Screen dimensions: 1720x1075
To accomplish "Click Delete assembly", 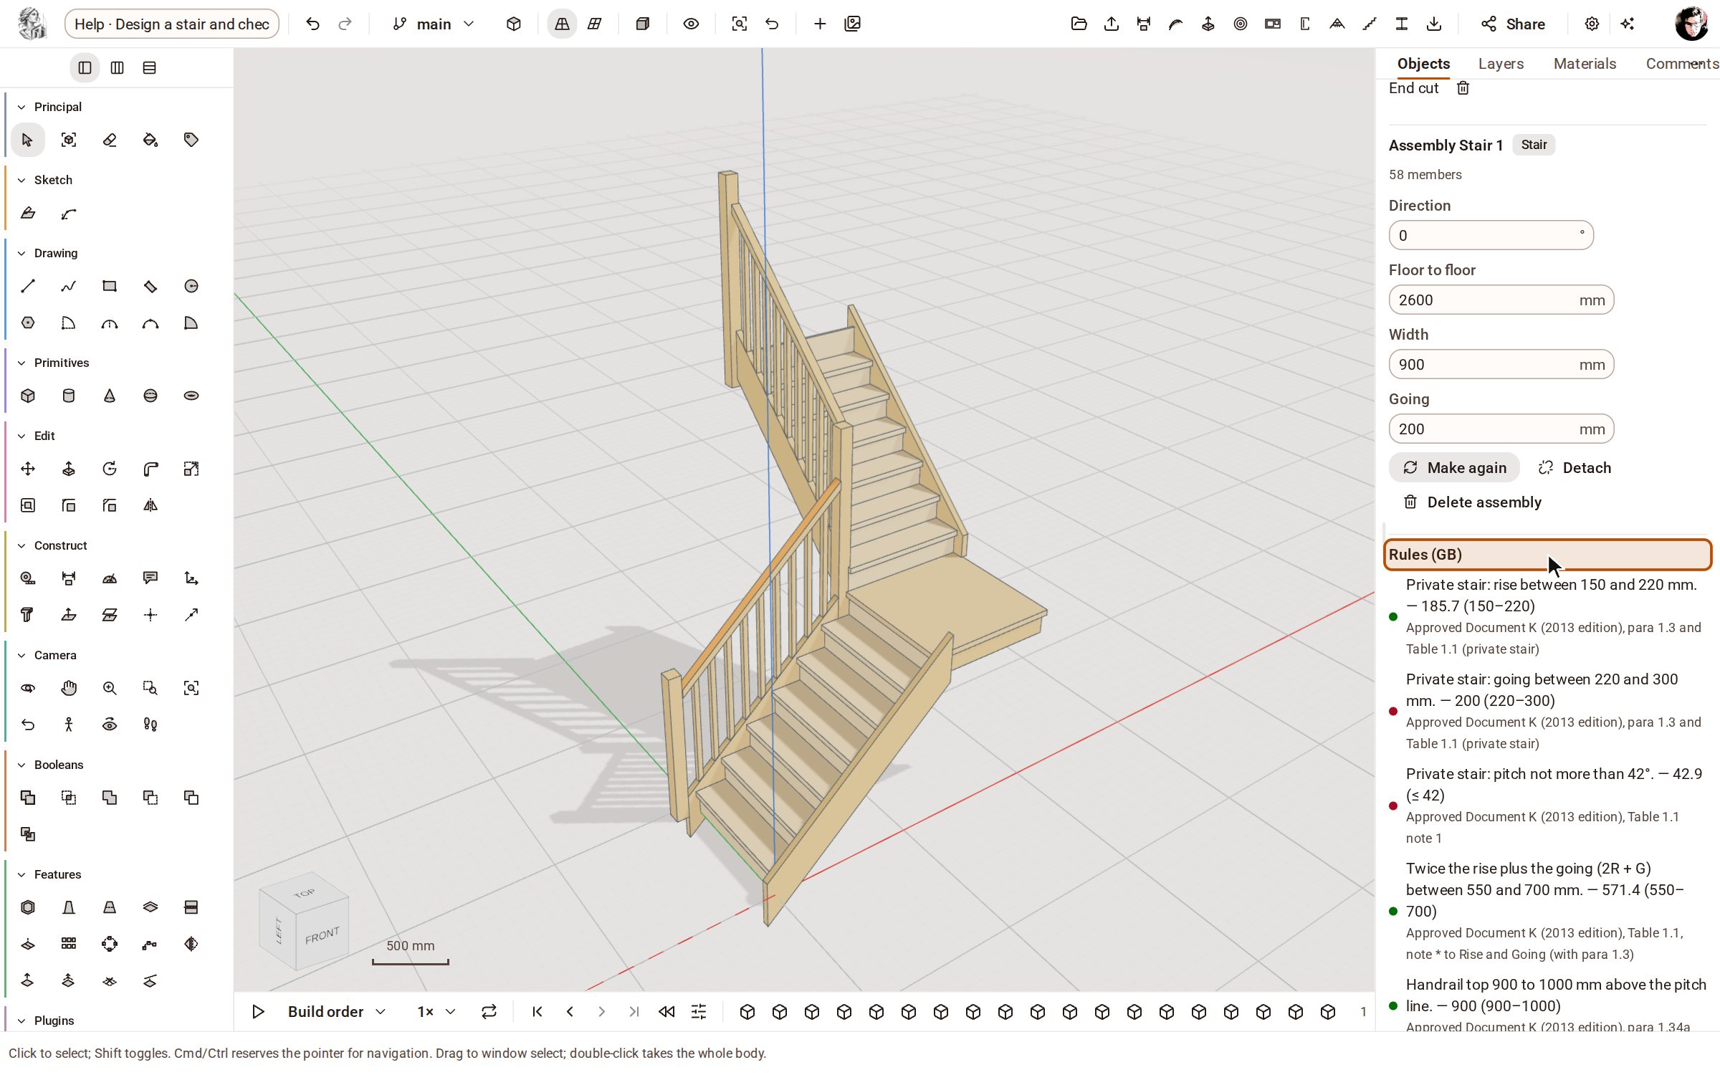I will [x=1472, y=502].
